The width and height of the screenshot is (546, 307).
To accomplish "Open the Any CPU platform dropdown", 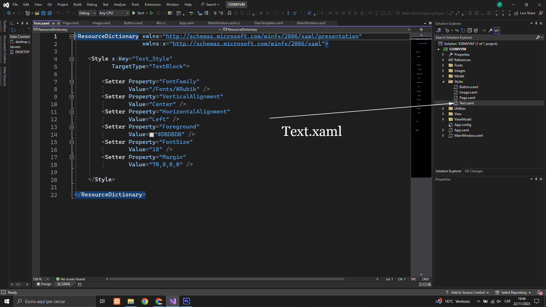I will [114, 13].
